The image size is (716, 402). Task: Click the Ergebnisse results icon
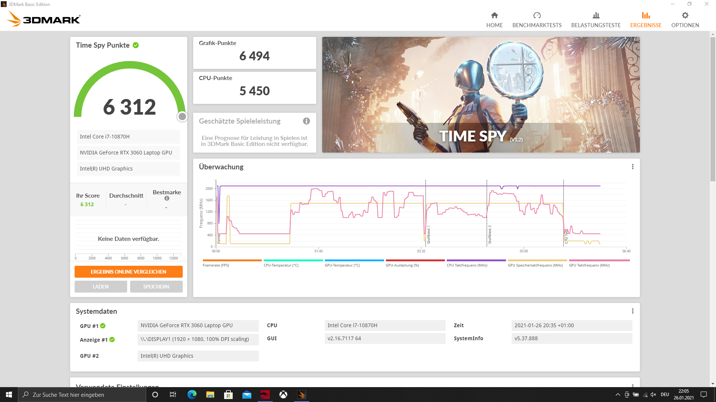(x=646, y=15)
